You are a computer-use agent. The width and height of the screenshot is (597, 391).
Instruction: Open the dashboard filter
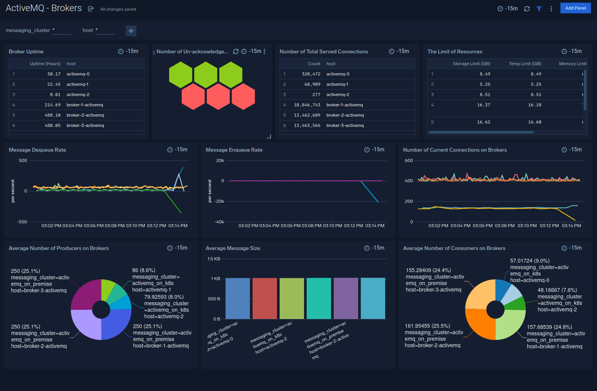pos(539,8)
